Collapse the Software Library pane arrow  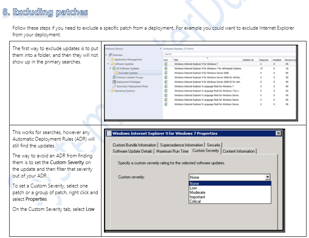point(160,49)
